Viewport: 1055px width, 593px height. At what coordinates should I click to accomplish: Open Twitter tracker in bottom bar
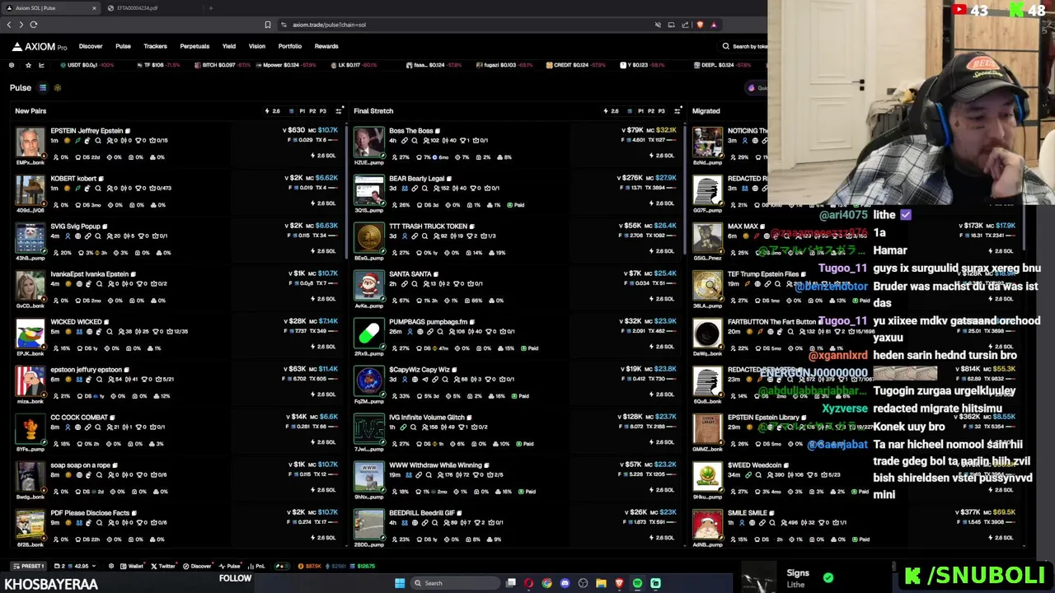tap(164, 566)
